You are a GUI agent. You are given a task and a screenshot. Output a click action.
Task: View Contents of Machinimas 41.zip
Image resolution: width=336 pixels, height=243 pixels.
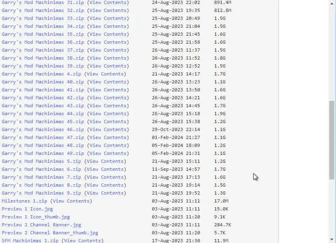tap(108, 90)
